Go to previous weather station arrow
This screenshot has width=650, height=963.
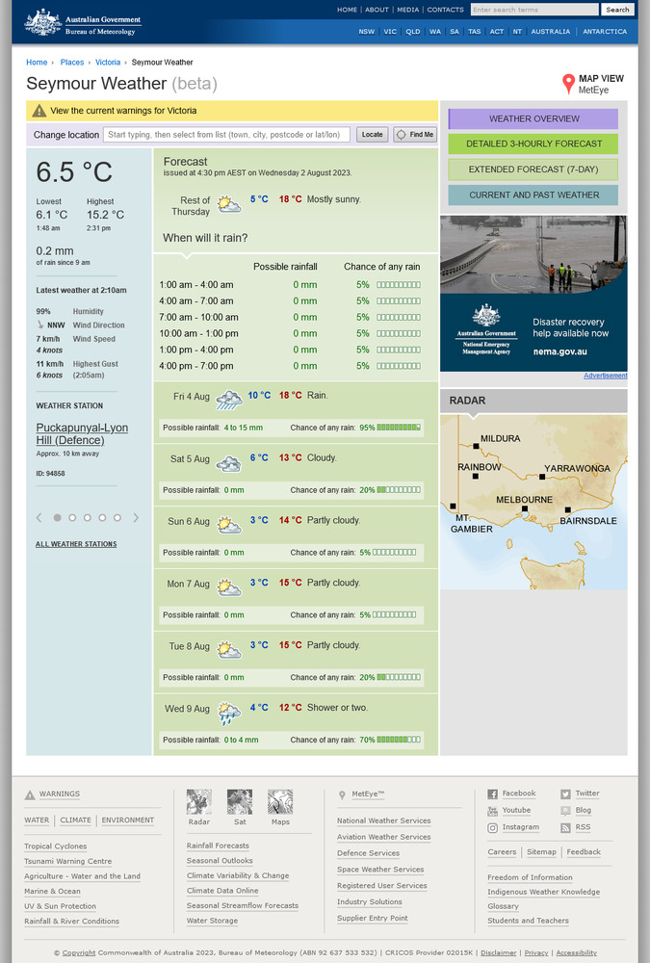coord(39,518)
